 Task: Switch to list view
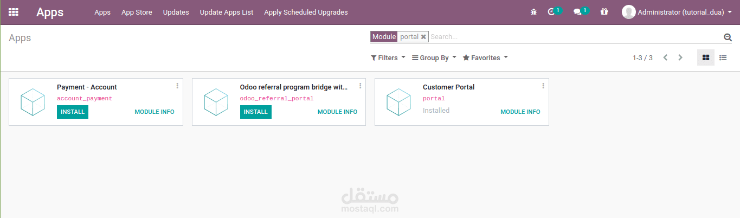click(723, 57)
